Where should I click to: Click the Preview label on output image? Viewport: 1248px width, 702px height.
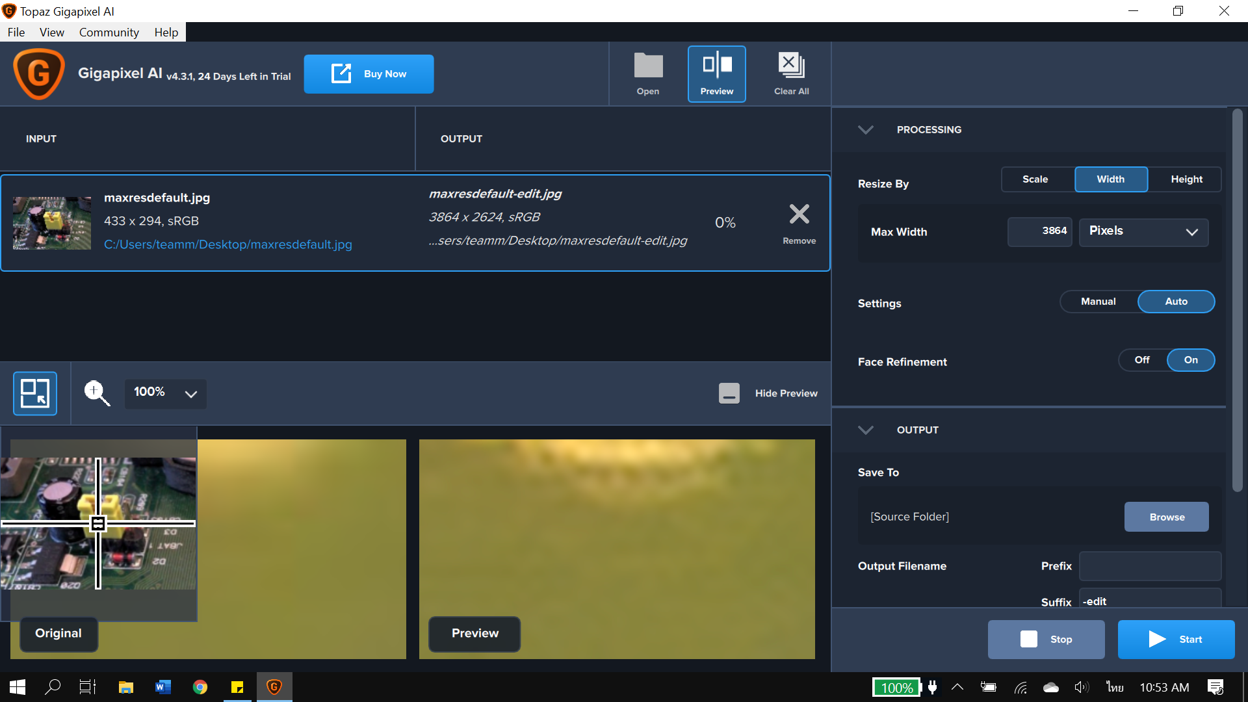[x=475, y=634]
